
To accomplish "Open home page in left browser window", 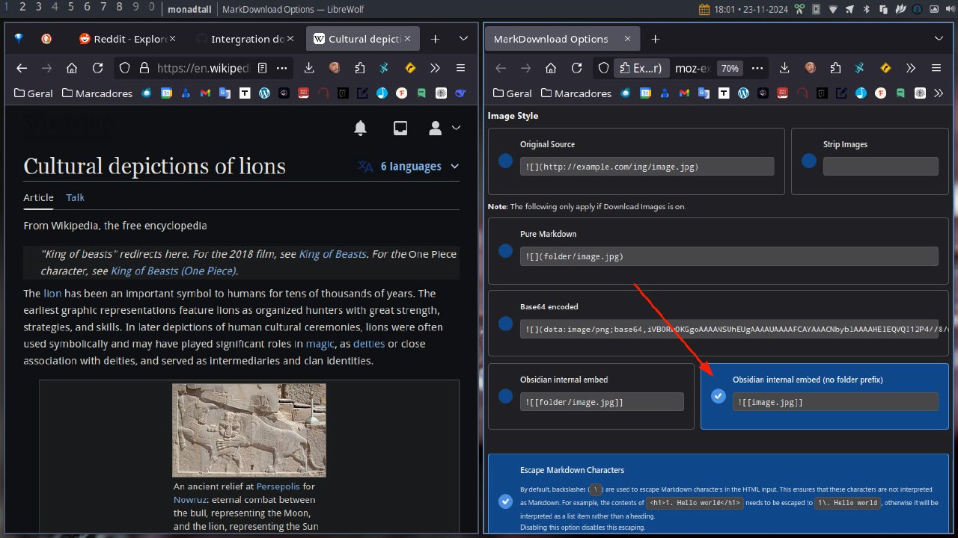I will point(72,68).
